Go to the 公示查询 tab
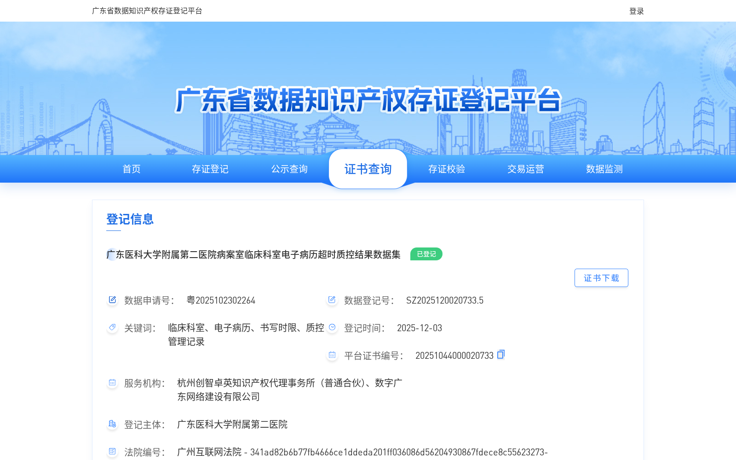Screen dimensions: 736x460 289,169
